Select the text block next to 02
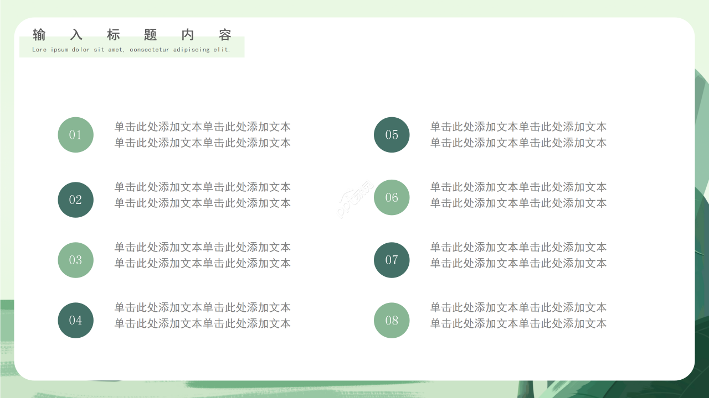This screenshot has width=709, height=398. point(202,195)
